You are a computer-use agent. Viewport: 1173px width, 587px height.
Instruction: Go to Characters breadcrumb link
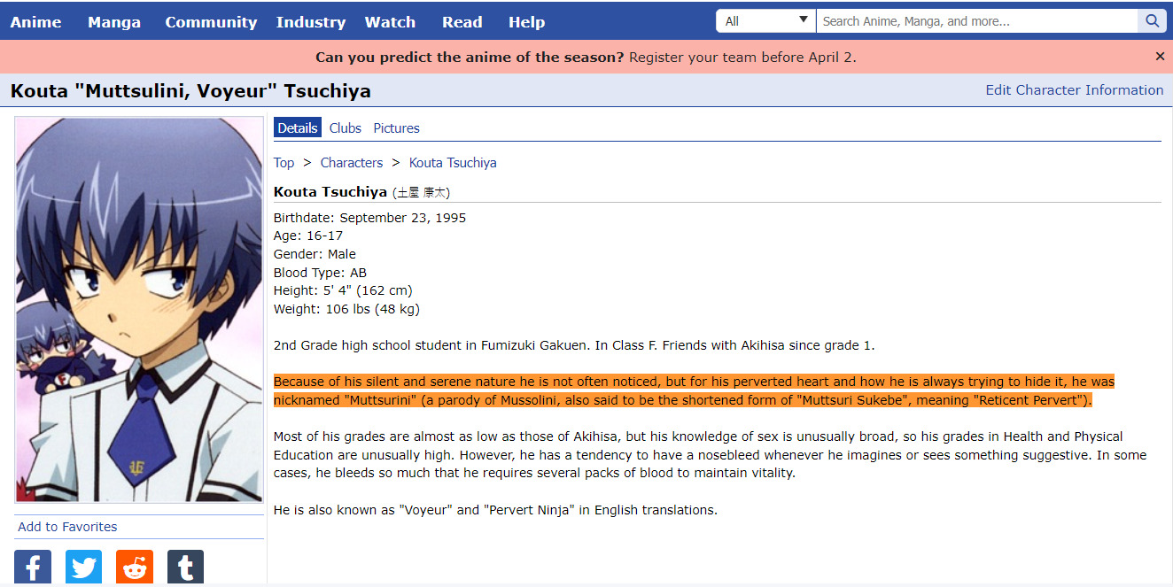click(x=352, y=163)
